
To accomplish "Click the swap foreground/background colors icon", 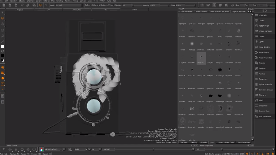I will click(x=3, y=51).
